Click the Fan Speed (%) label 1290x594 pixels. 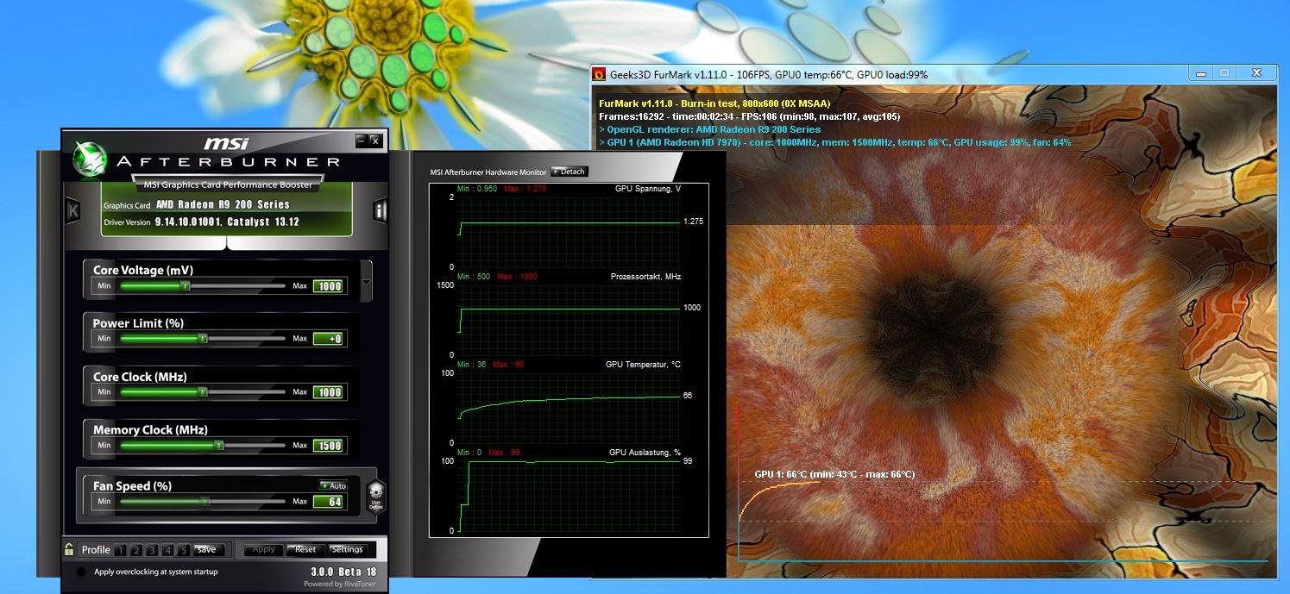[x=132, y=485]
